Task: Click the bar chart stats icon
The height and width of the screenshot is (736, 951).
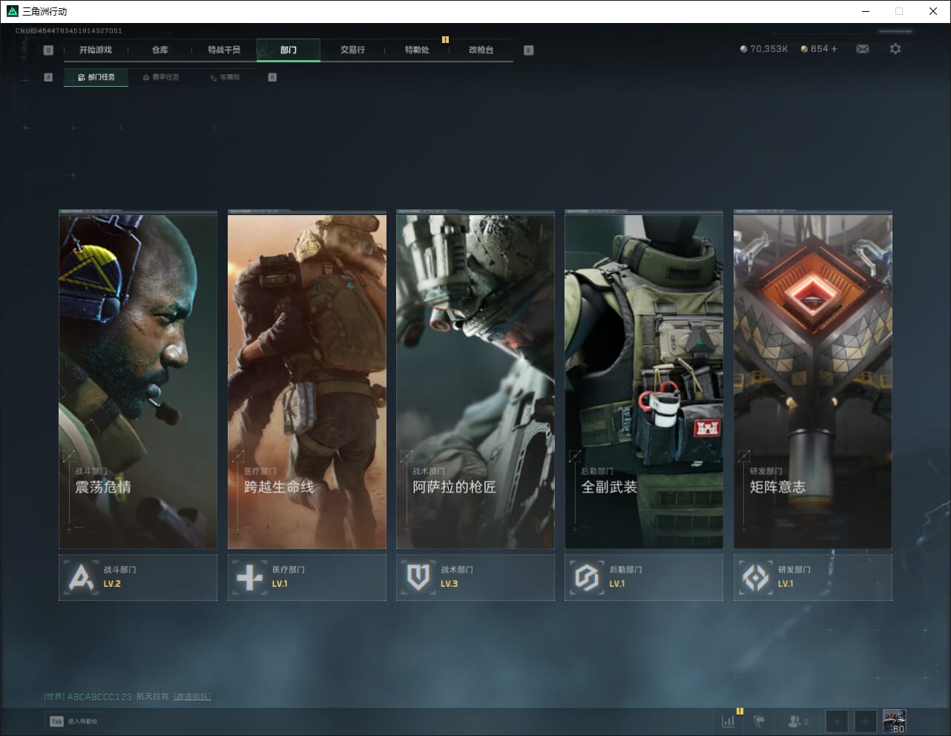Action: (728, 720)
